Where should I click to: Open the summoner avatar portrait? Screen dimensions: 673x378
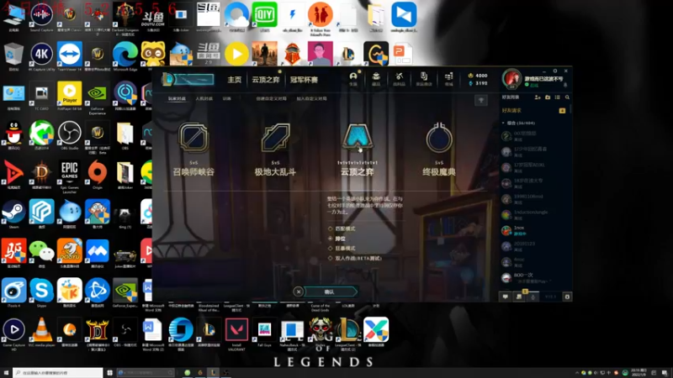click(511, 78)
